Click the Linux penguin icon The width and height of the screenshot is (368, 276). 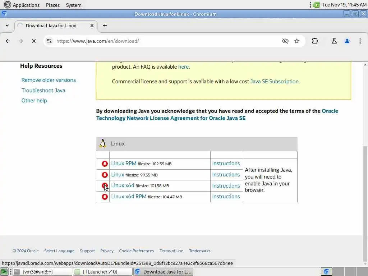(x=102, y=144)
